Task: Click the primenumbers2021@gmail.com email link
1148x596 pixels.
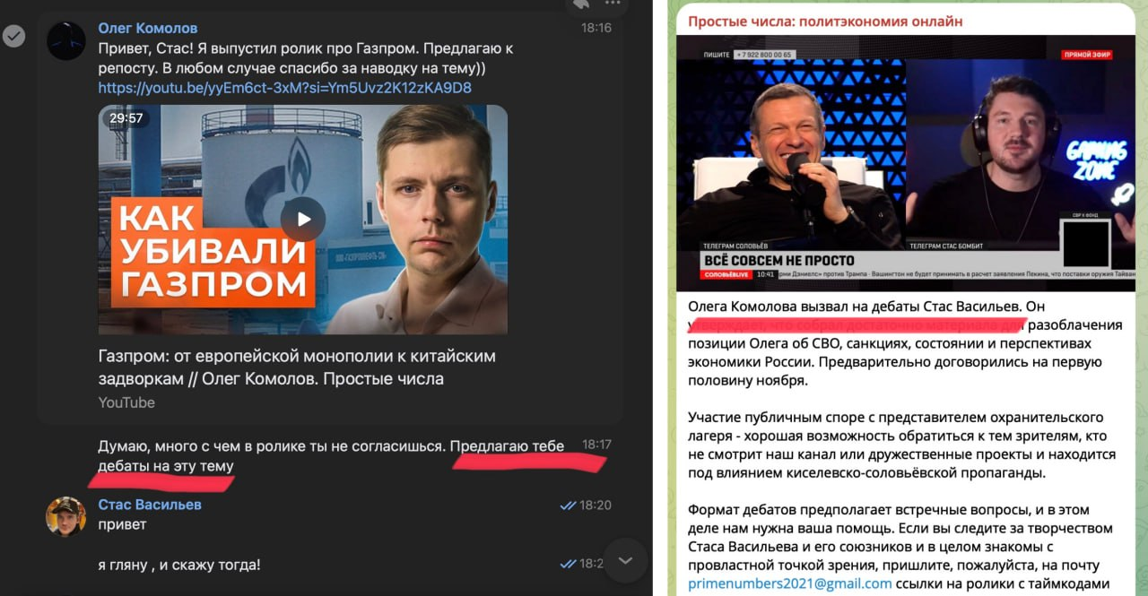Action: (x=790, y=583)
